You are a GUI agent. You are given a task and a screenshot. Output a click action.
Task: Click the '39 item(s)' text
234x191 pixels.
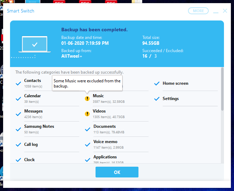pos(31,102)
